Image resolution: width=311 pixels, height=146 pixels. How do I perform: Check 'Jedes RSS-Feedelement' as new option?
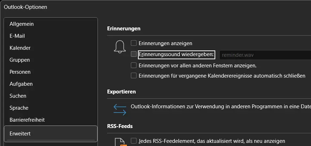[134, 141]
